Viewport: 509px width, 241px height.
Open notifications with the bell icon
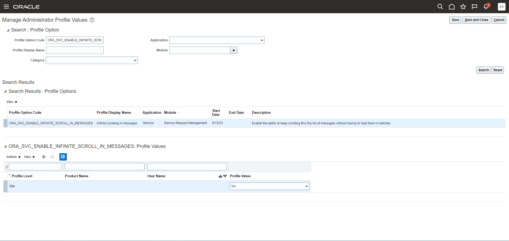[x=486, y=7]
